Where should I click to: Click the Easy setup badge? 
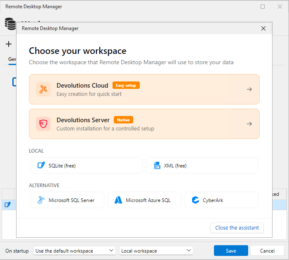[126, 85]
